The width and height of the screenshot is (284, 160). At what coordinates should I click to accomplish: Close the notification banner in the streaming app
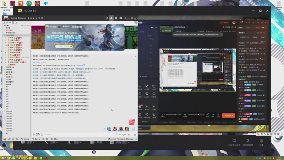pos(221,34)
